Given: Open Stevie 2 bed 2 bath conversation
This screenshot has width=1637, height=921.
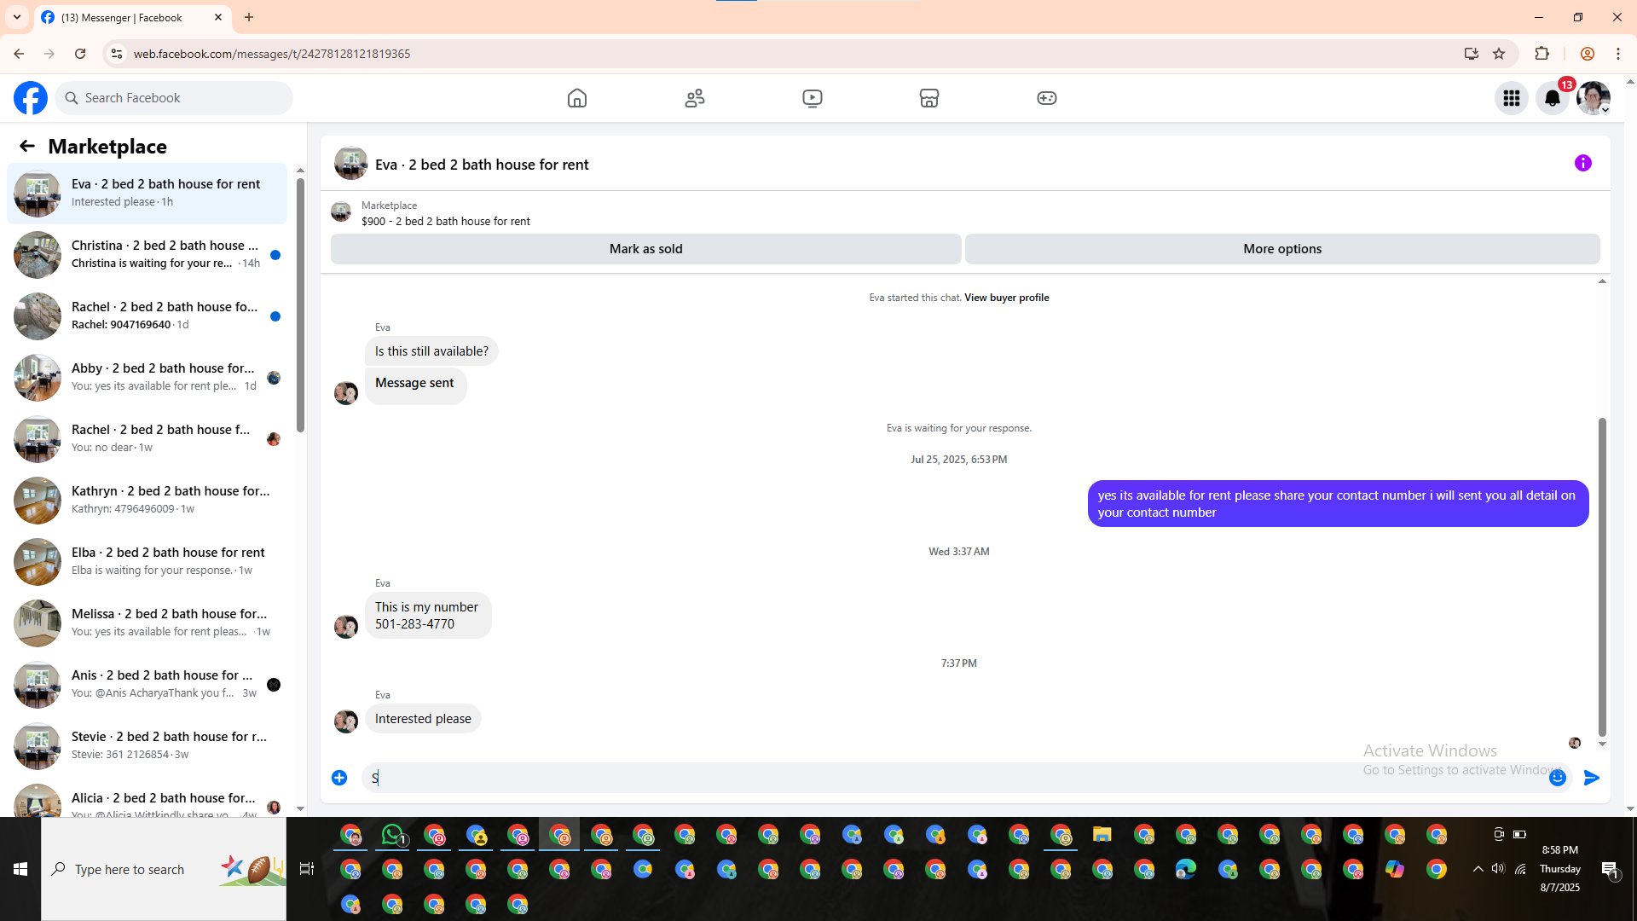Looking at the screenshot, I should tap(147, 746).
